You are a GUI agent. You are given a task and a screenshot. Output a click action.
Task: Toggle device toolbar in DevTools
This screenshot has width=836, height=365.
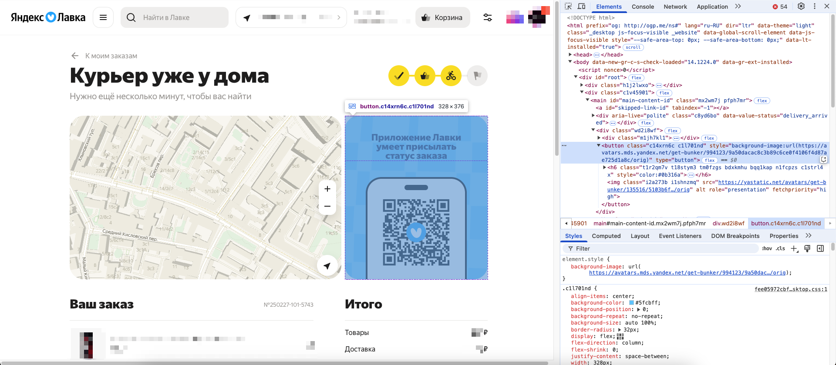(x=581, y=6)
